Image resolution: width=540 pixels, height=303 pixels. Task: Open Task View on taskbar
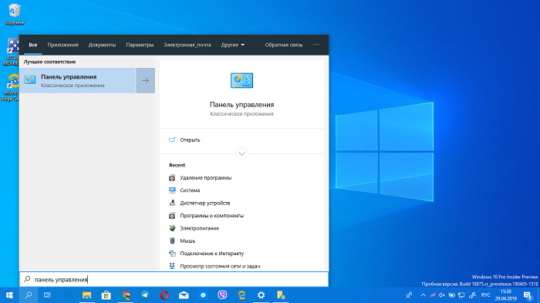click(47, 295)
